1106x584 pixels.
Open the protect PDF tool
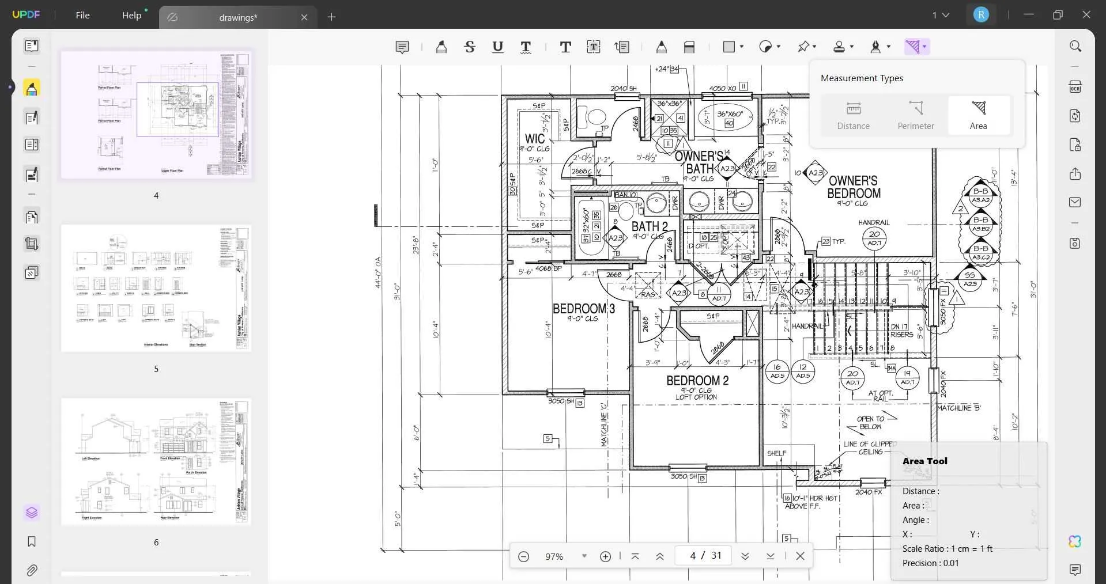[1075, 145]
